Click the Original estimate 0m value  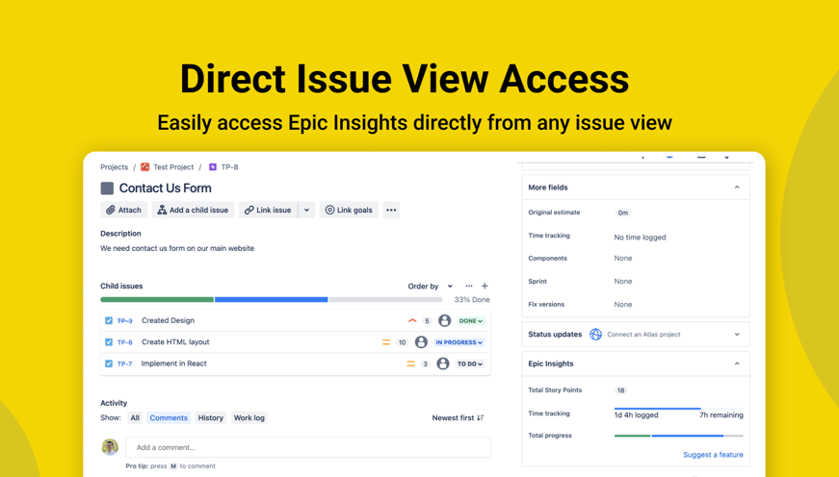[x=623, y=213]
